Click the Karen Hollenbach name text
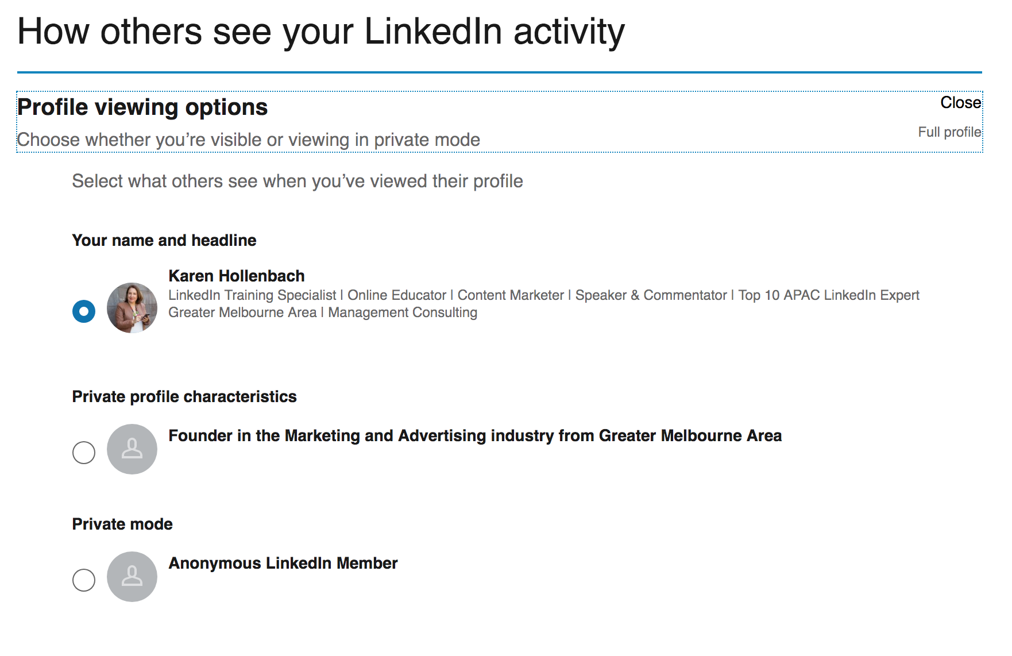 pos(237,276)
